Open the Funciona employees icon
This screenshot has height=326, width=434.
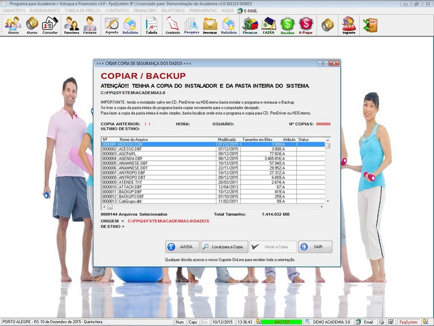click(72, 25)
